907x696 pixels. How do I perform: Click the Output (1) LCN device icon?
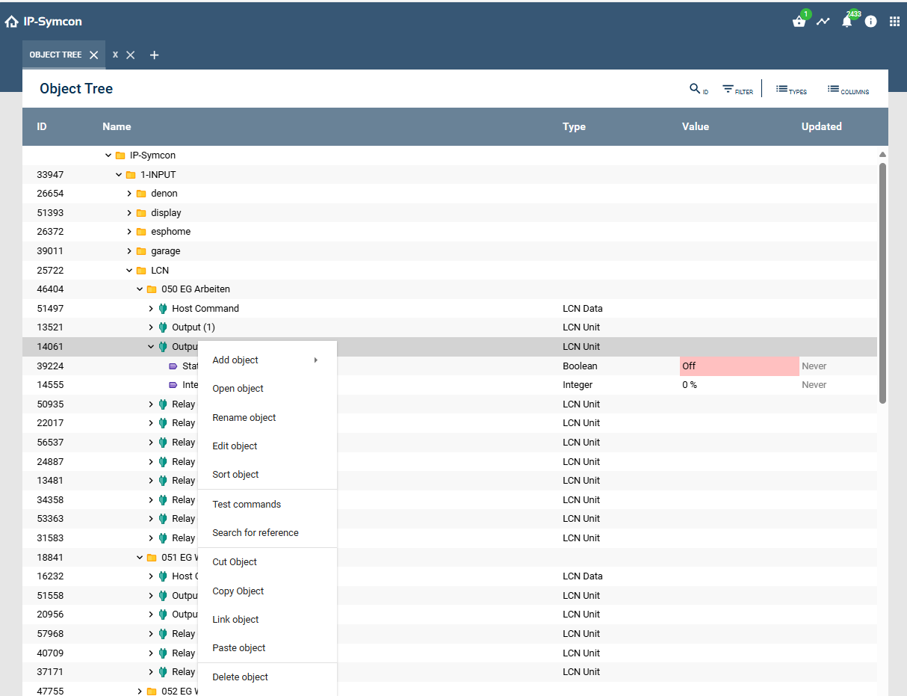pyautogui.click(x=162, y=327)
